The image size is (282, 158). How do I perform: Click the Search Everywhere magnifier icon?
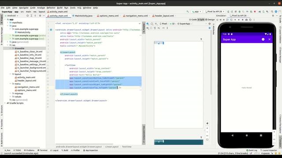click(272, 12)
